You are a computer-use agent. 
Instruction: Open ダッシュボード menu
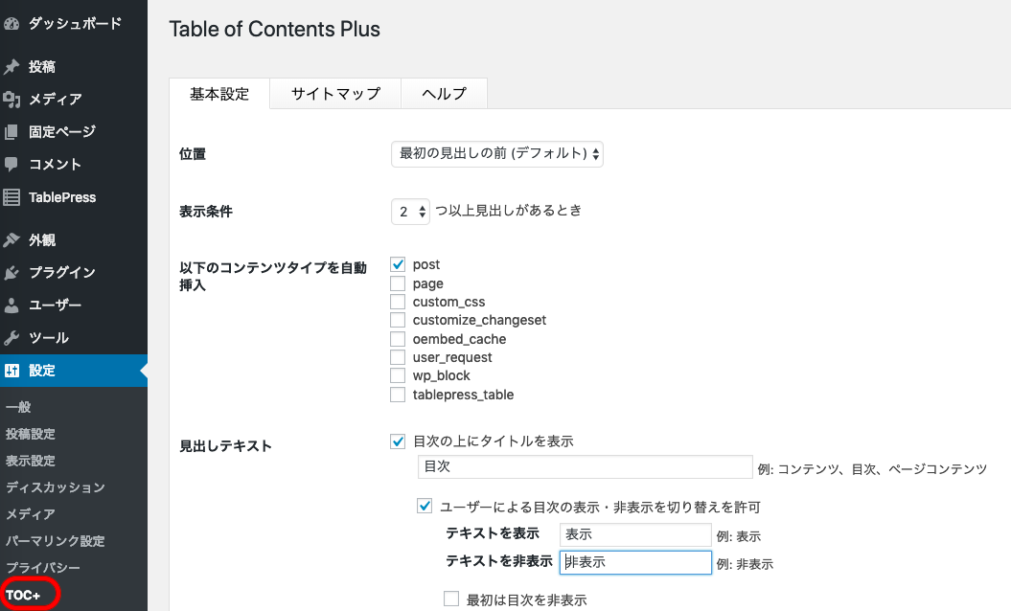pyautogui.click(x=74, y=24)
